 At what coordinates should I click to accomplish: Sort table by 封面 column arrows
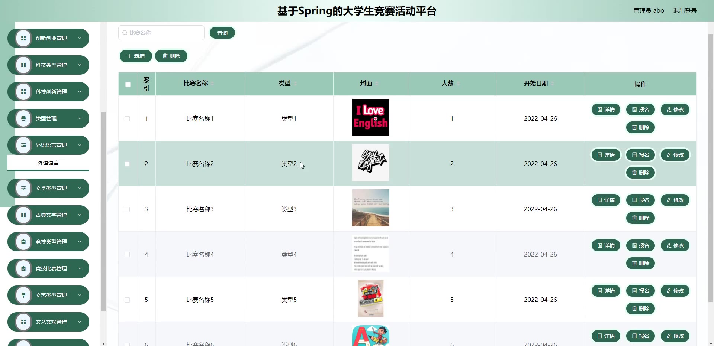pos(377,84)
